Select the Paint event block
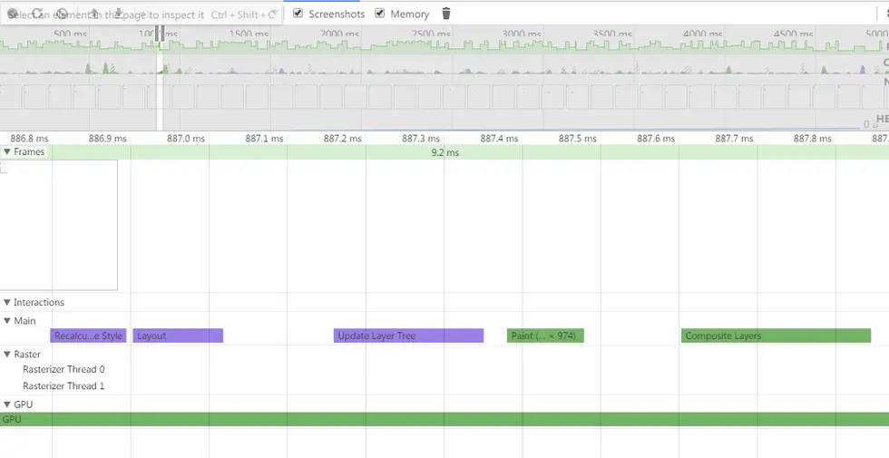The image size is (889, 458). 545,336
